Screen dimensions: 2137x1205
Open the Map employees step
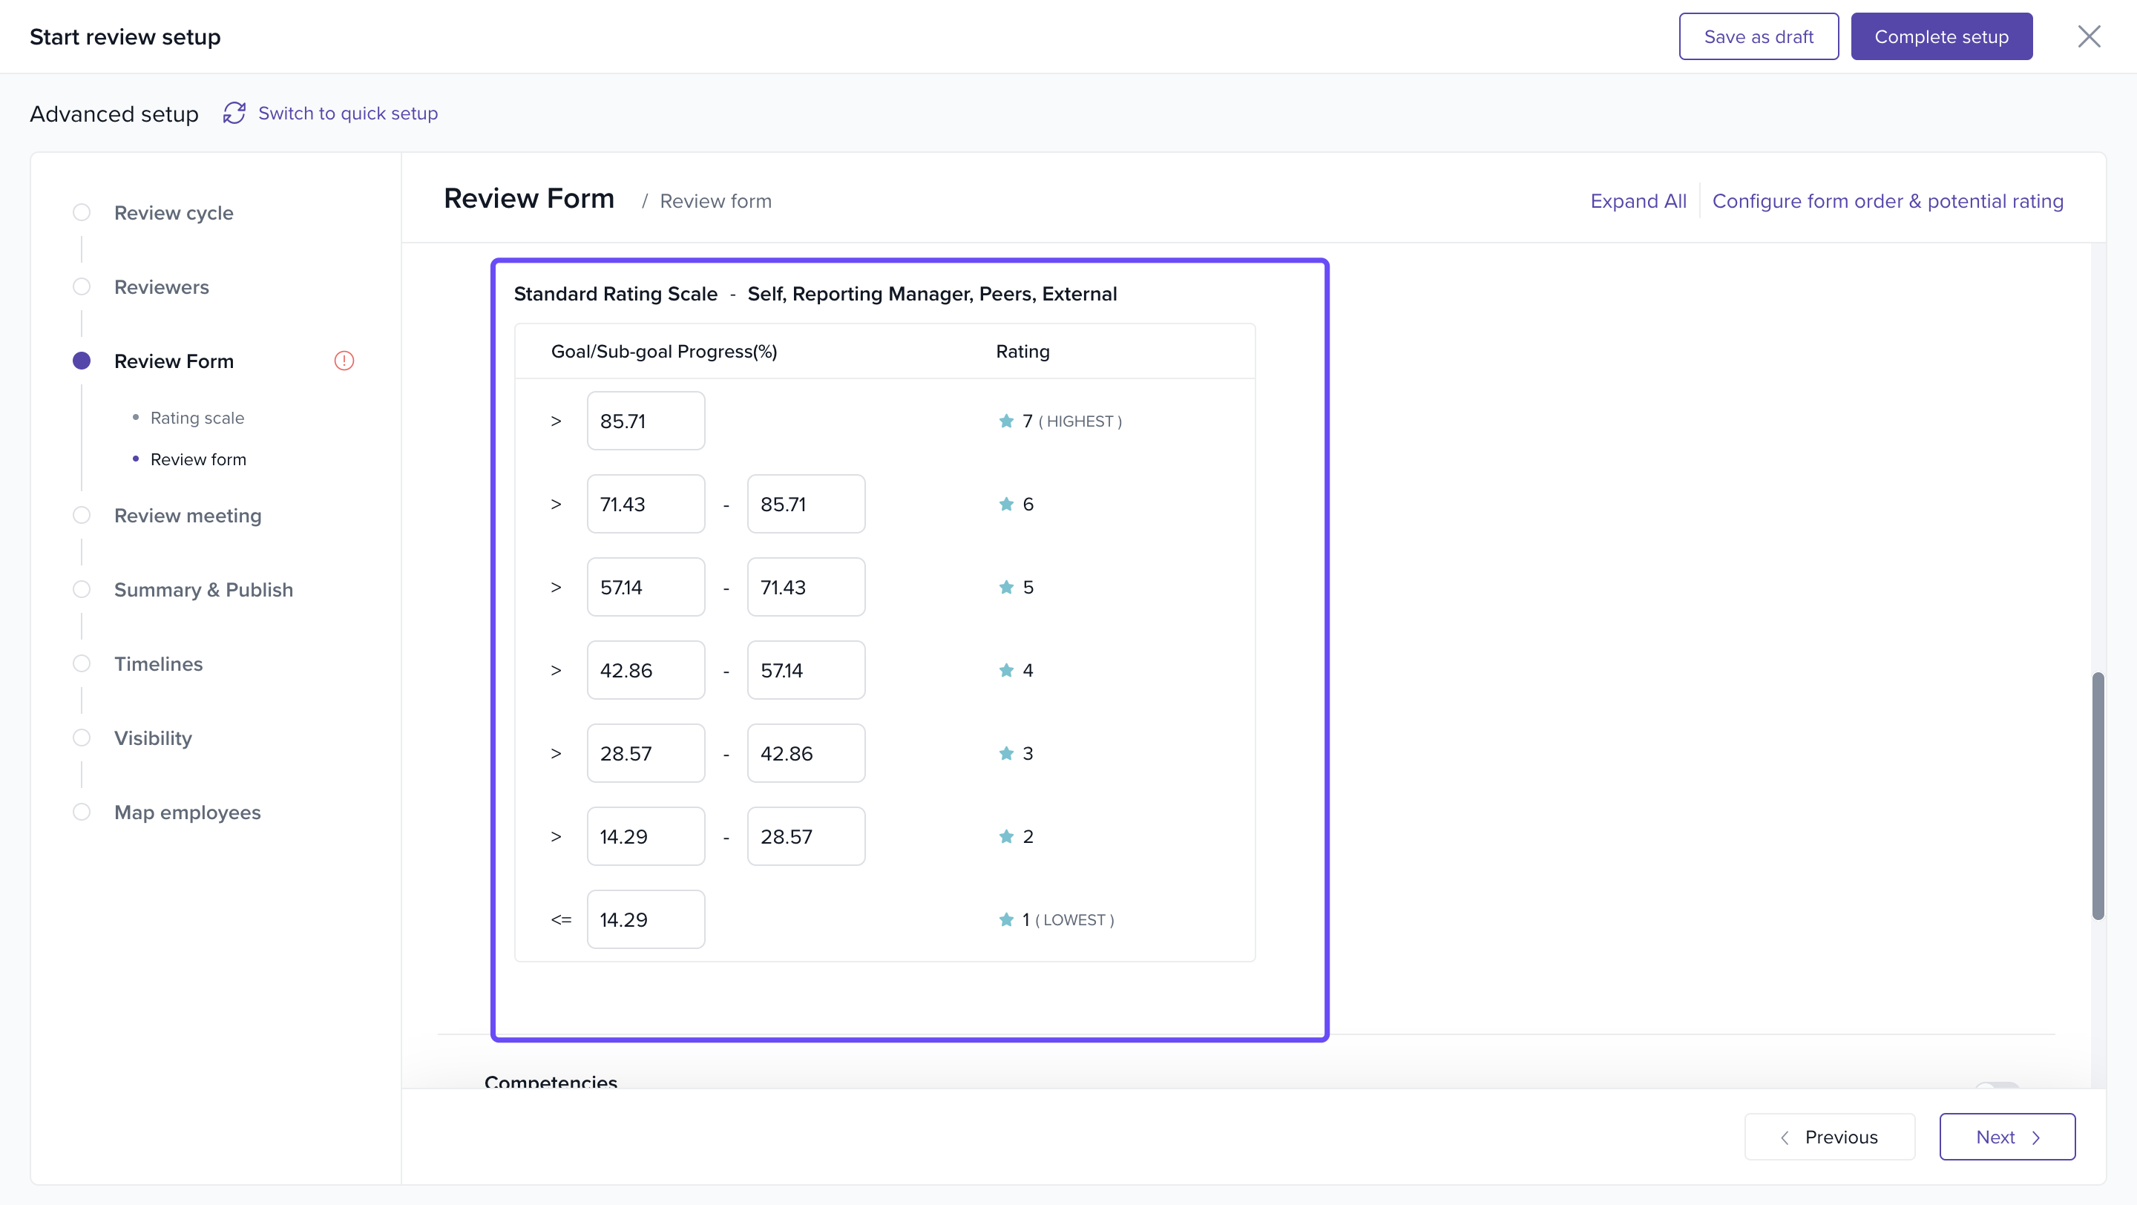point(187,812)
